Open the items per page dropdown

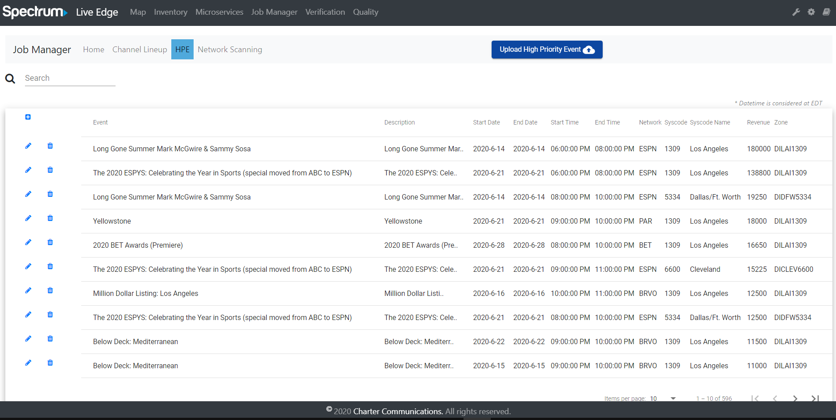[663, 398]
